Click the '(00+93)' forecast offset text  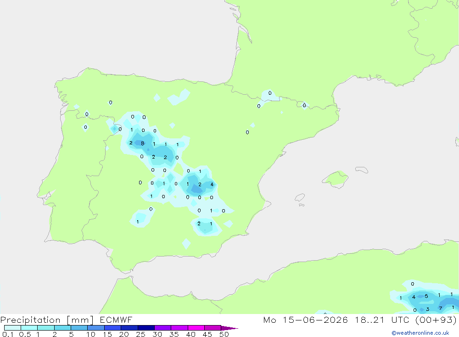[436, 320]
